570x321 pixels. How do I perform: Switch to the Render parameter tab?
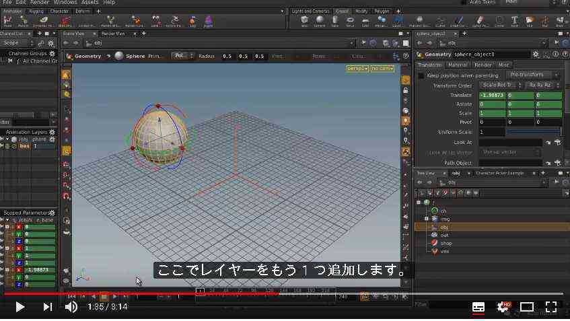[483, 65]
